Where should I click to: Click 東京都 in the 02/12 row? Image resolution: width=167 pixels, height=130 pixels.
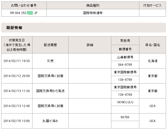153,76
